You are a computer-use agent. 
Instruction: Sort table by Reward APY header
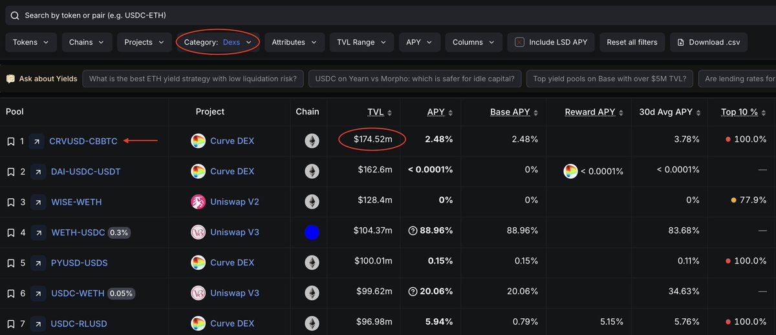594,112
